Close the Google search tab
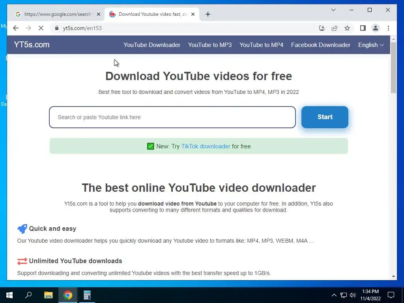Viewport: 404px width, 303px height. click(x=98, y=14)
